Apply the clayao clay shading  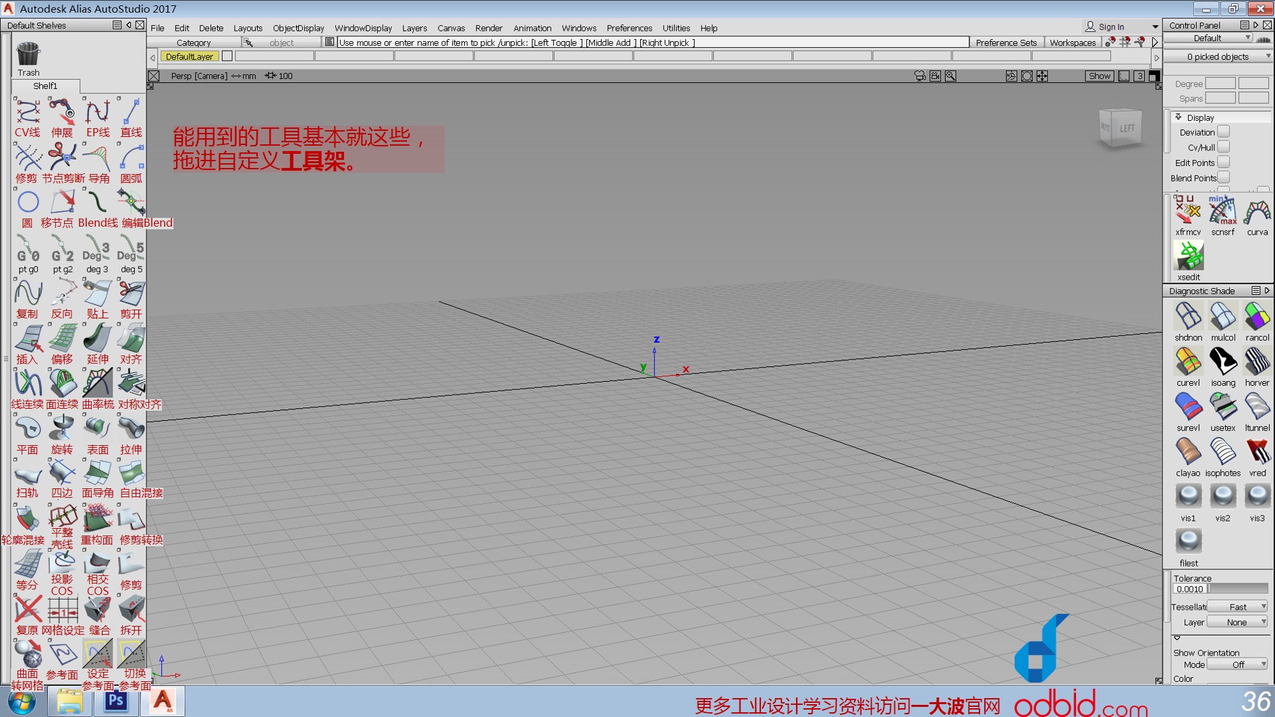coord(1188,452)
